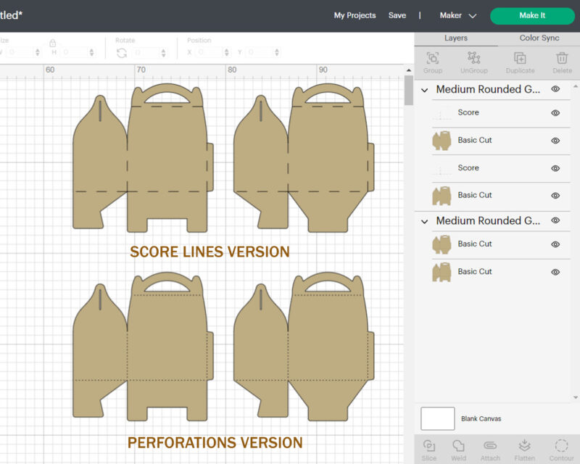Click the Blank Canvas color swatch
Image resolution: width=580 pixels, height=464 pixels.
(x=438, y=418)
